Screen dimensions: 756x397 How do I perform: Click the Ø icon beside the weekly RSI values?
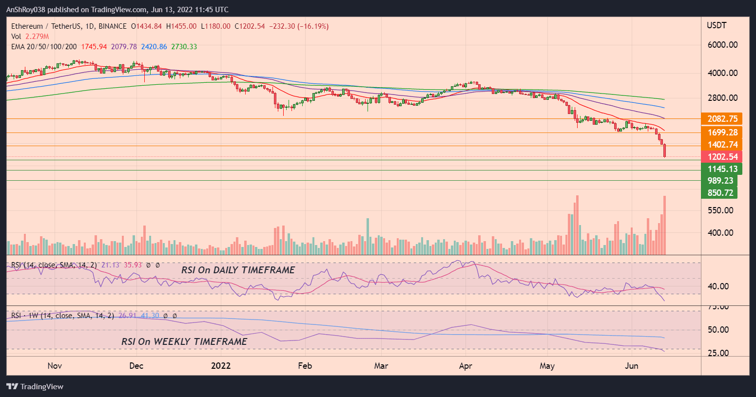coord(165,316)
